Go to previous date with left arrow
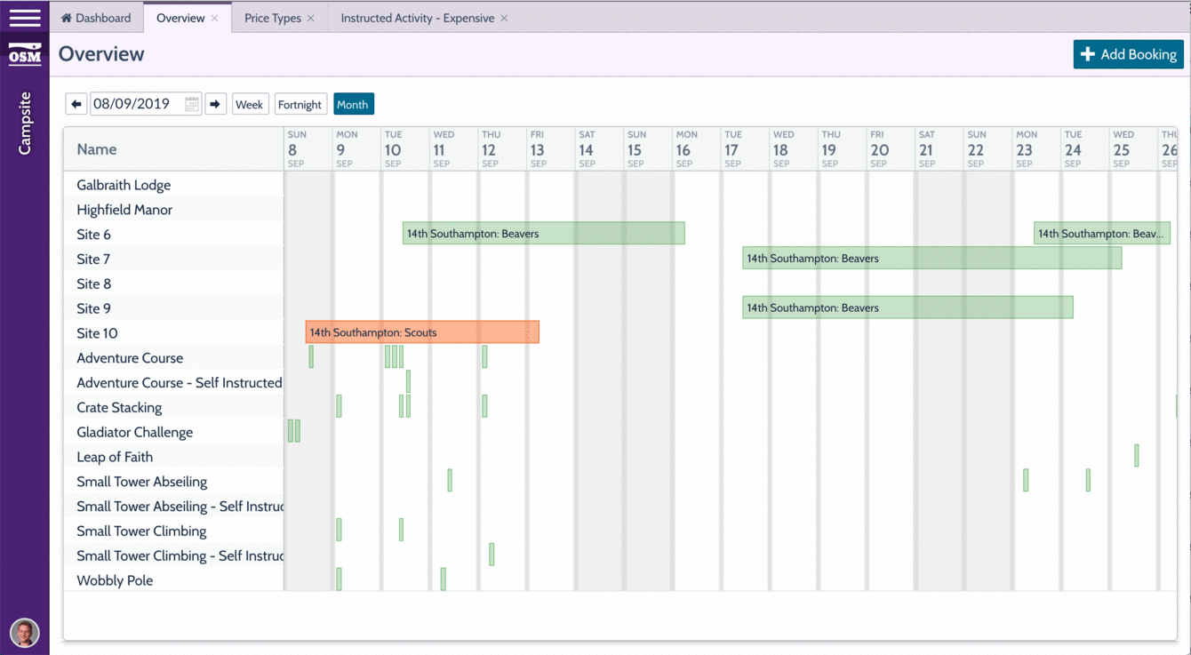Viewport: 1191px width, 655px height. (76, 104)
